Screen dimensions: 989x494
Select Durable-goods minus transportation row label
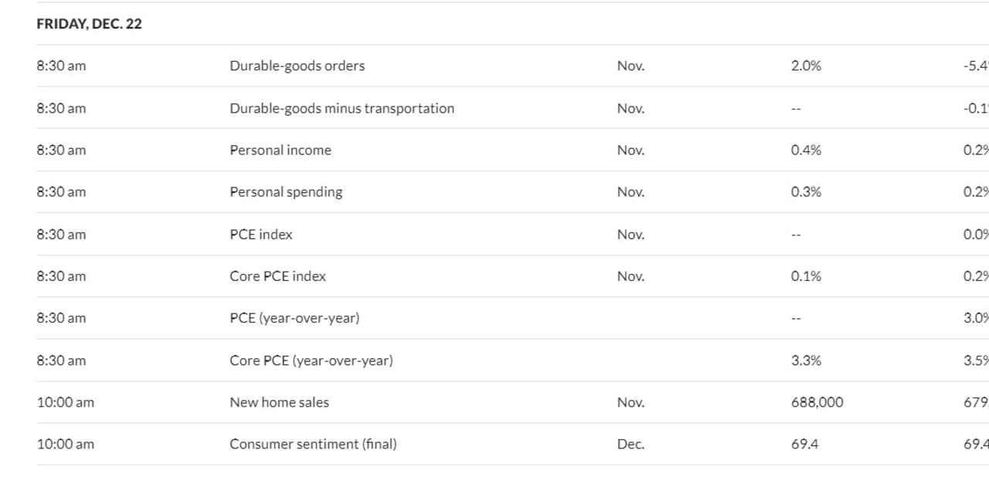click(342, 108)
